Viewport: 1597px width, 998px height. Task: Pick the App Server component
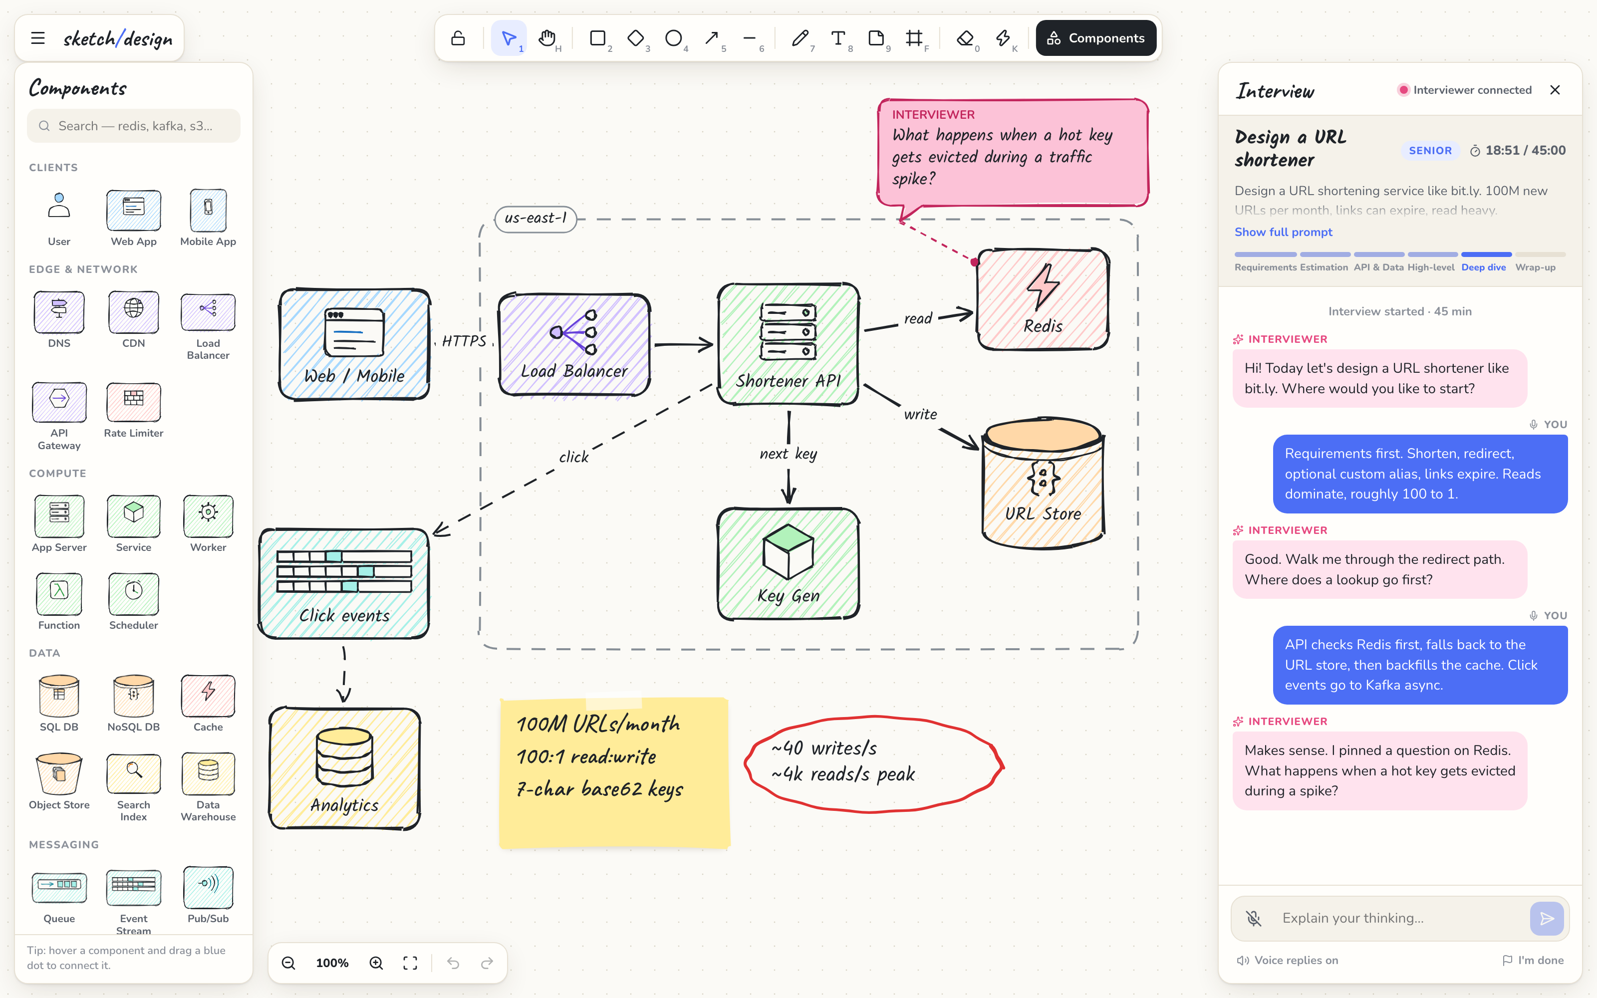pyautogui.click(x=59, y=524)
